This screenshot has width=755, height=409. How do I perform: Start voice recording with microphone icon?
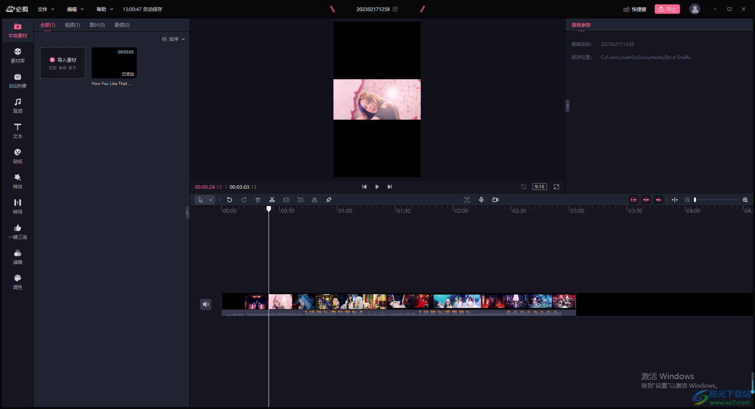click(481, 200)
